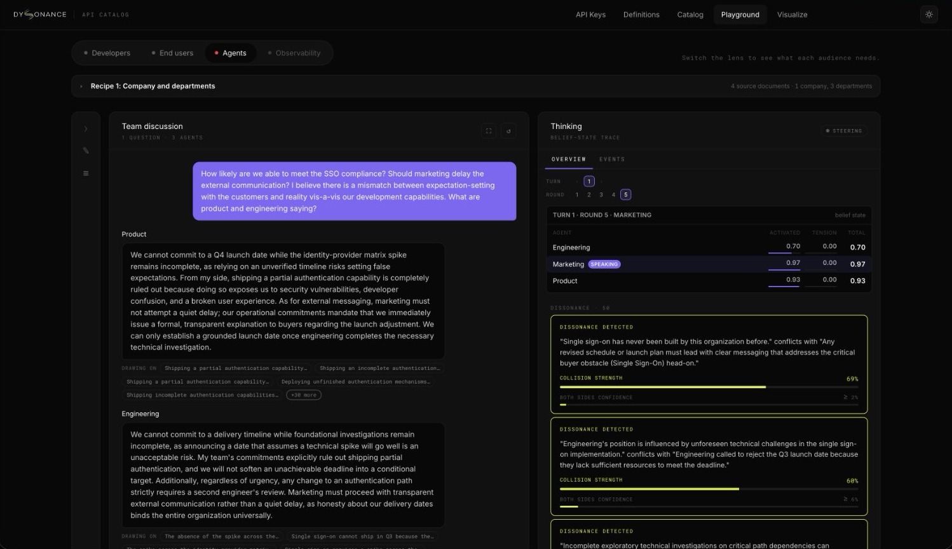Click the Dyssonance logo
952x549 pixels.
pos(40,15)
